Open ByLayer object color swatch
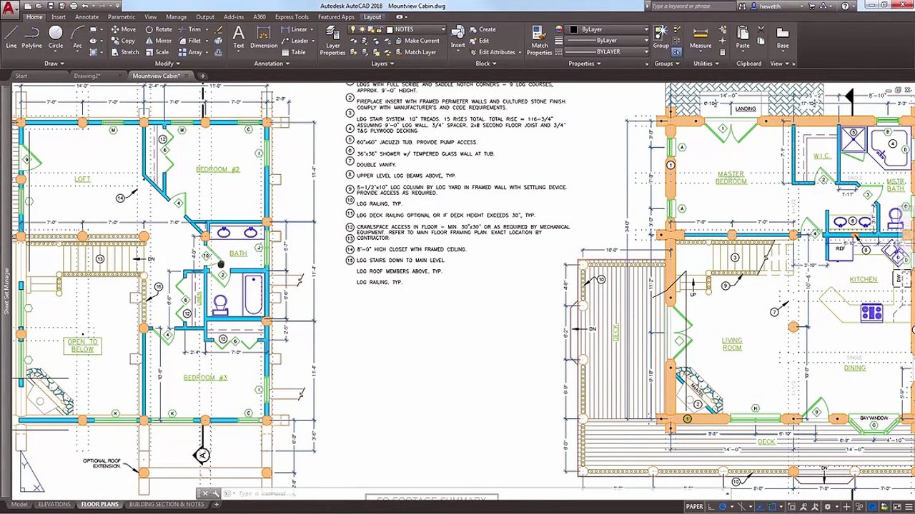This screenshot has height=514, width=915. [x=573, y=29]
